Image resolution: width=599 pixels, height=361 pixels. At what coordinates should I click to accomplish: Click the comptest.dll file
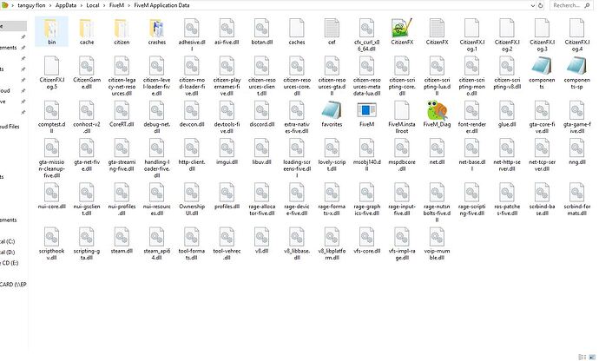(x=51, y=116)
